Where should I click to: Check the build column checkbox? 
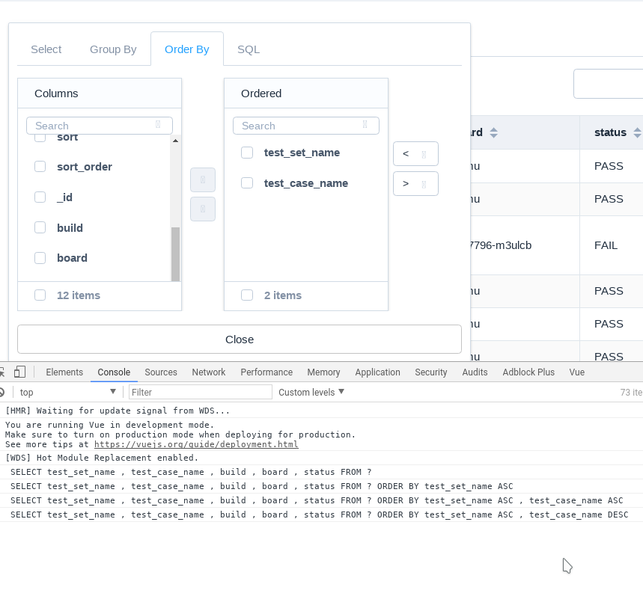tap(40, 227)
